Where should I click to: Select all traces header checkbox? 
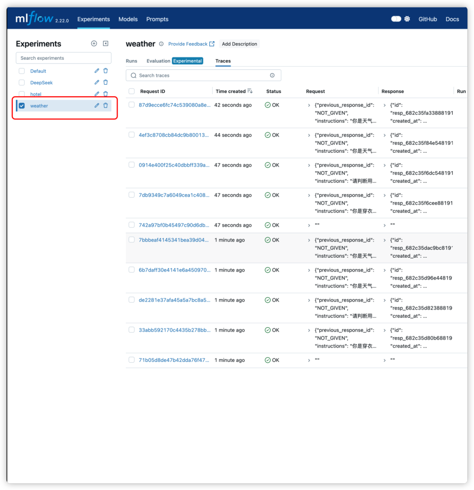click(132, 91)
